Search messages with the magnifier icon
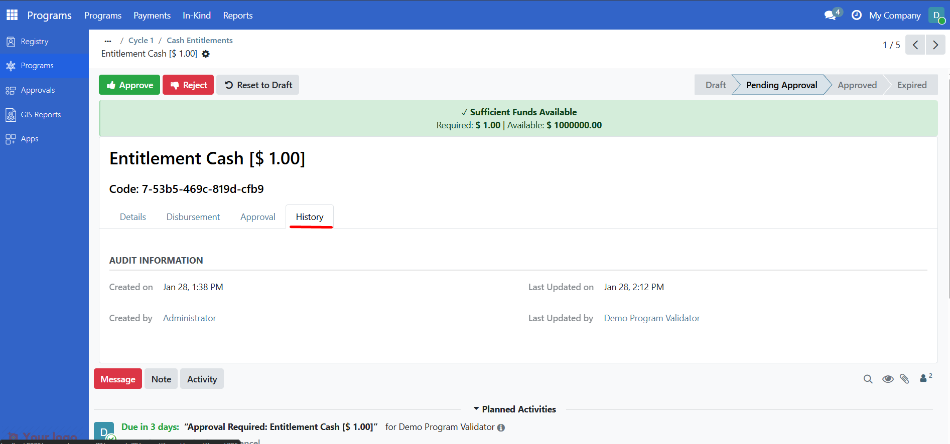 (868, 379)
